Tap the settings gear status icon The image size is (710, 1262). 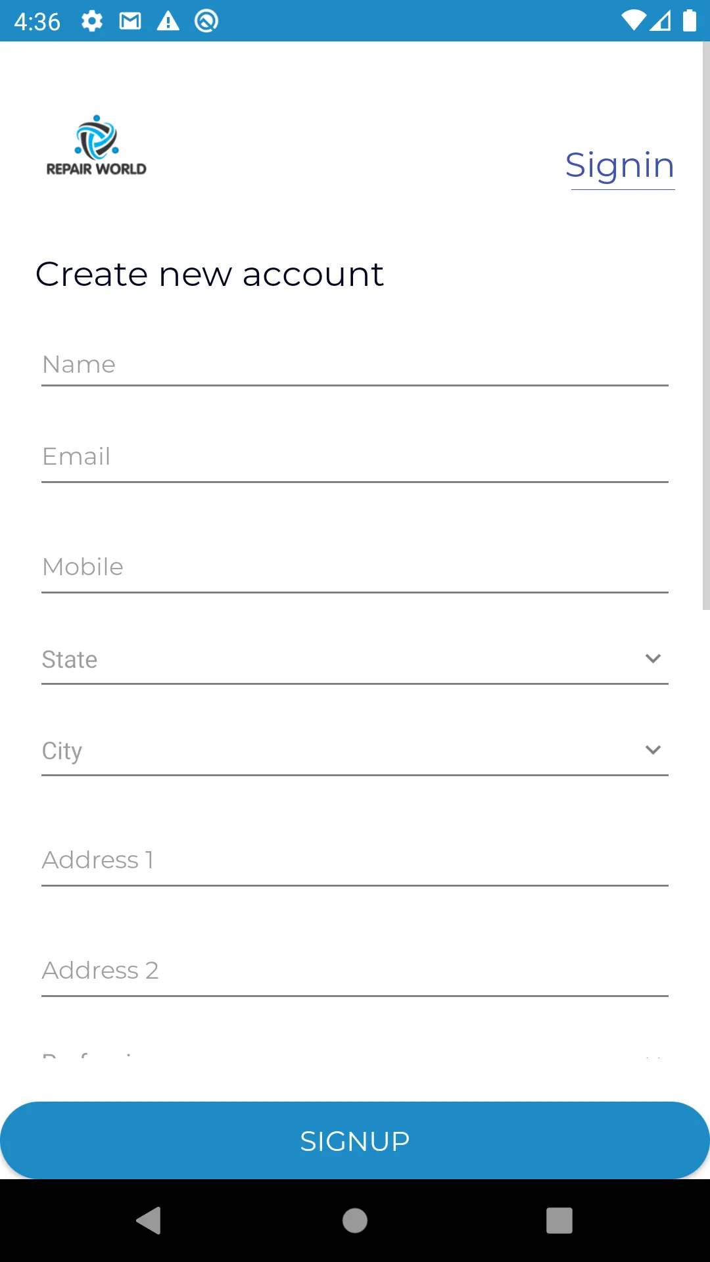(92, 21)
